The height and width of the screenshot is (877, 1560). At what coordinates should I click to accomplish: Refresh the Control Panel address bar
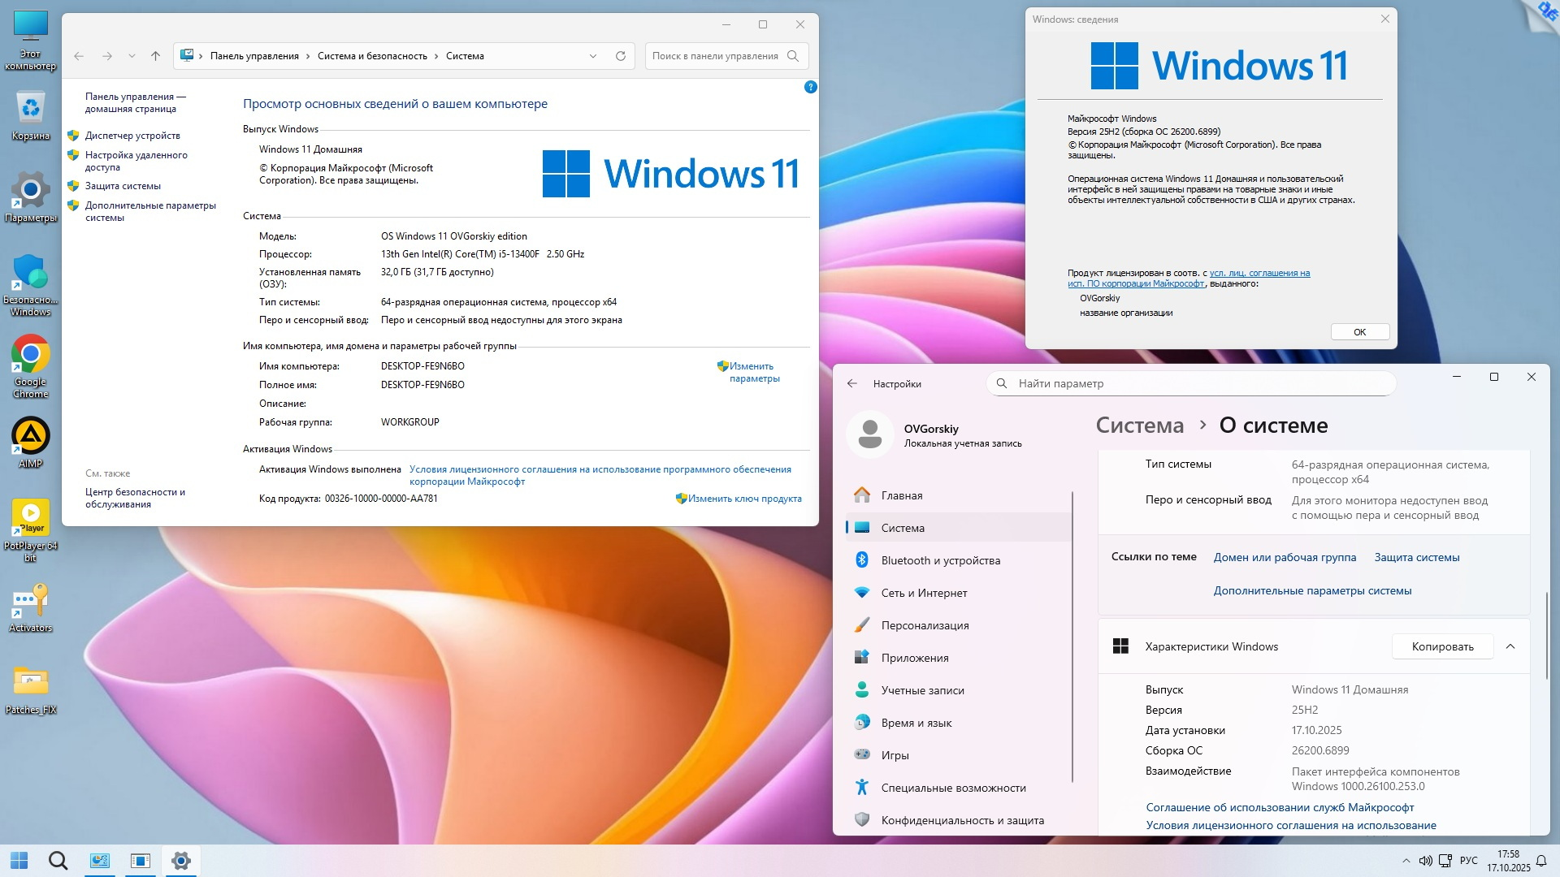[x=620, y=56]
